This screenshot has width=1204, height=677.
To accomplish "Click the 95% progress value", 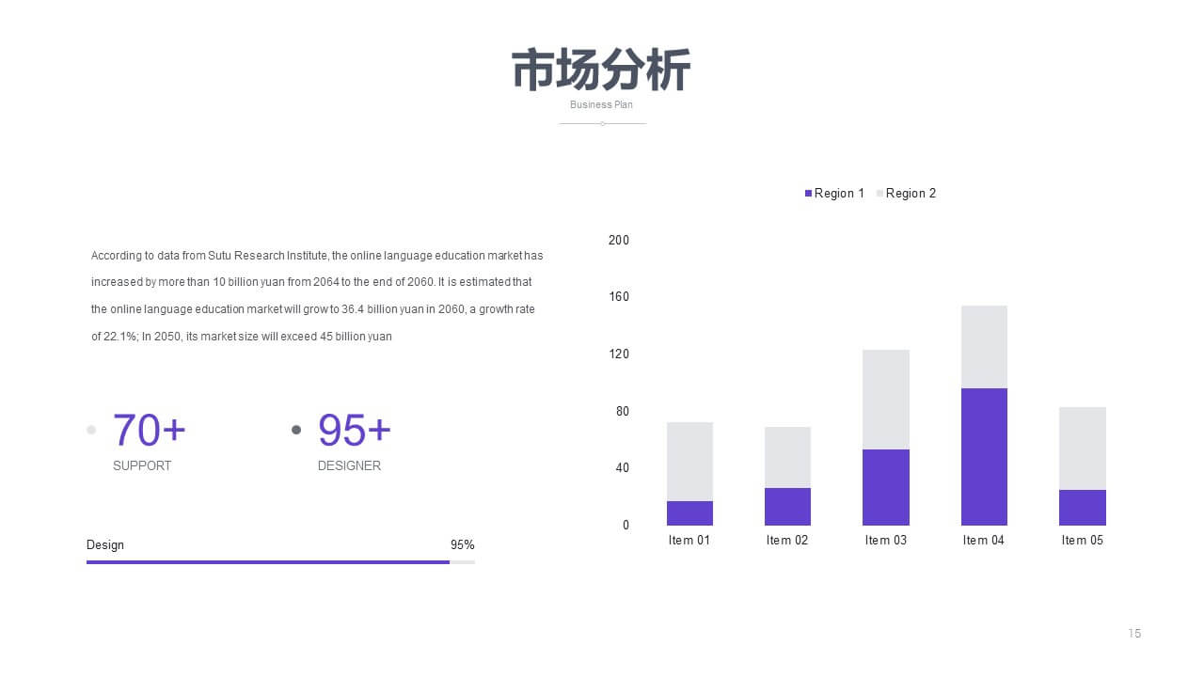I will coord(463,544).
